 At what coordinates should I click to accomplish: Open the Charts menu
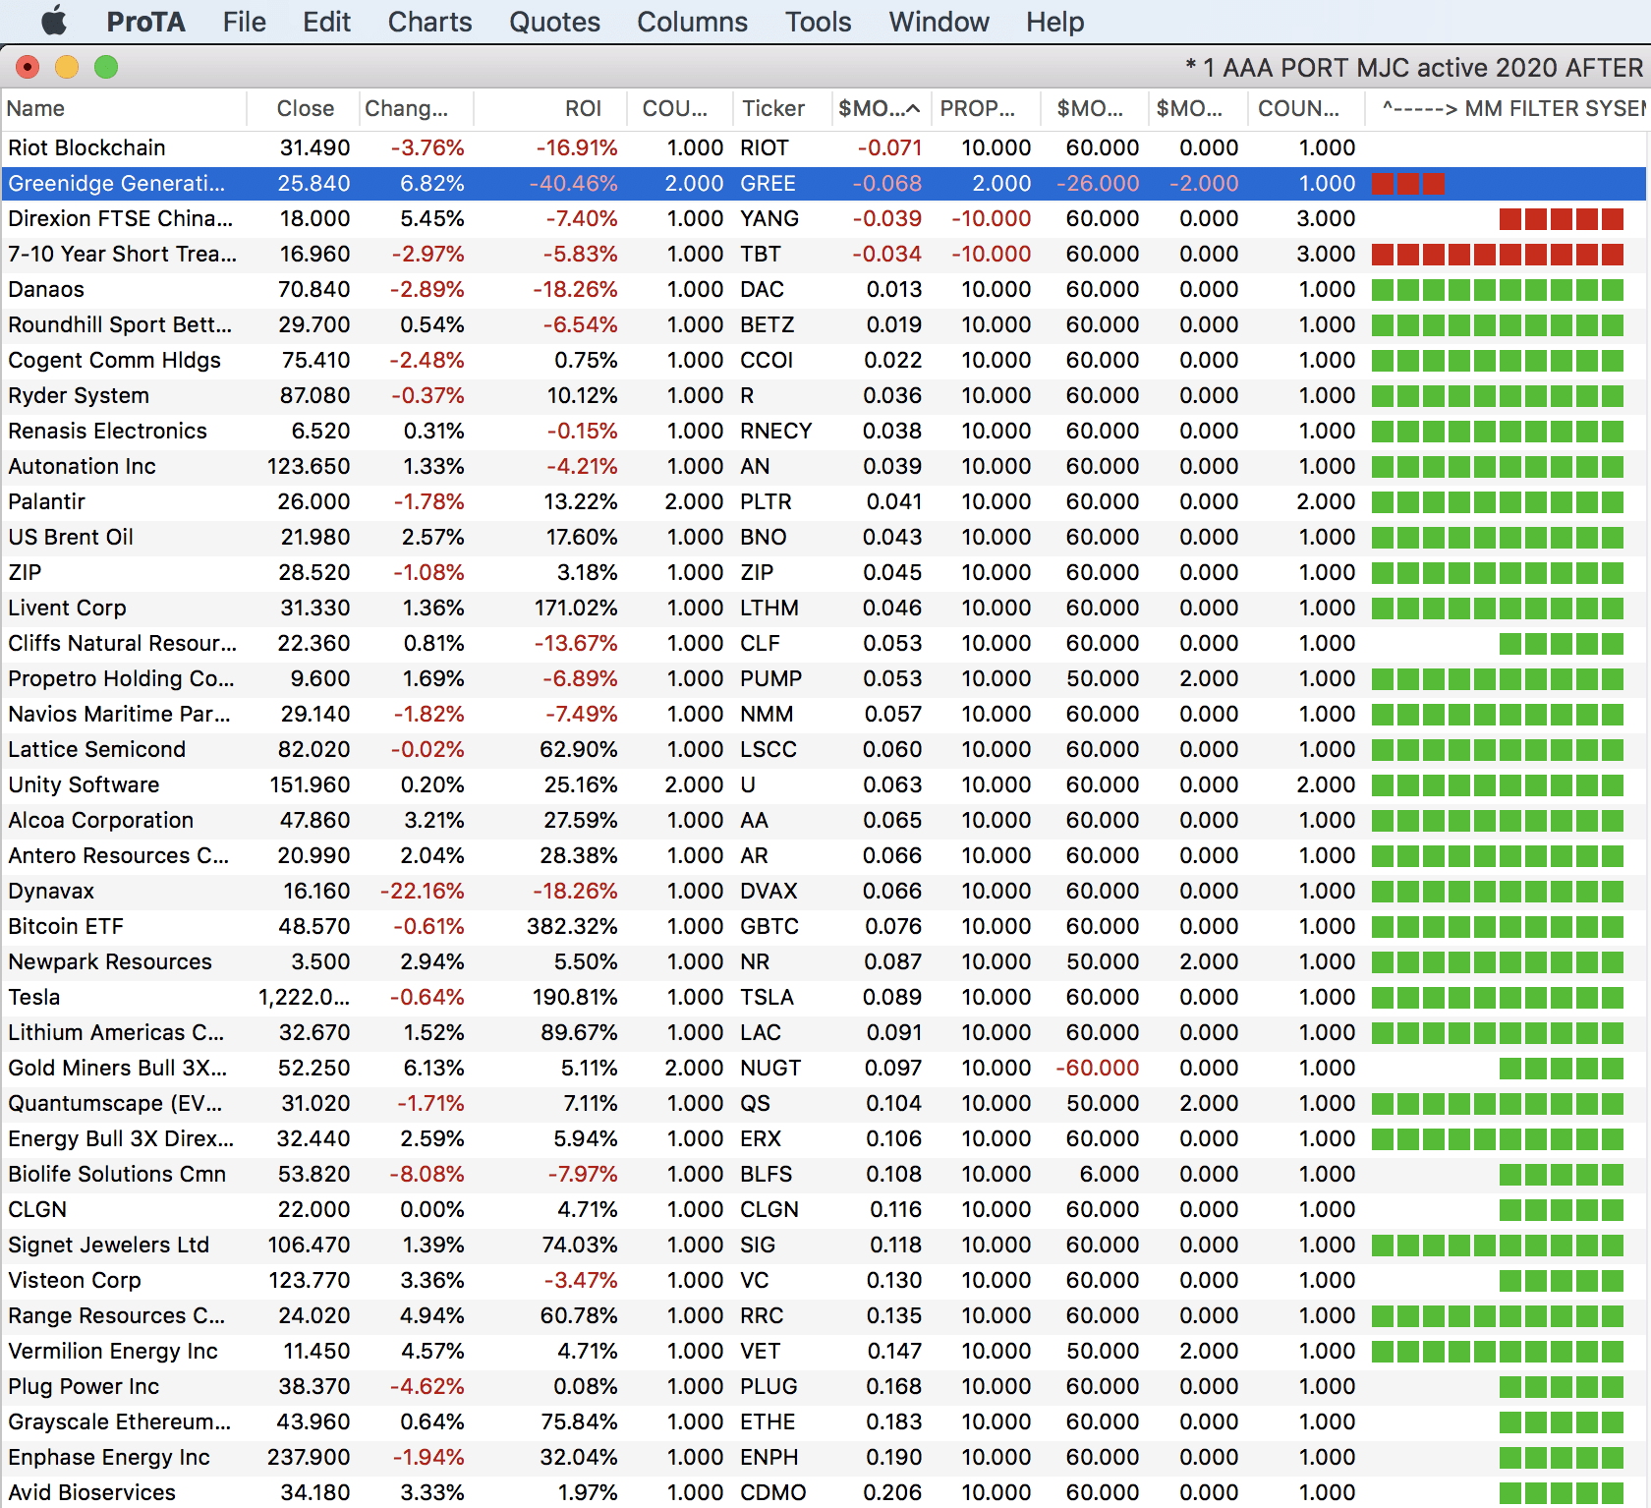429,22
